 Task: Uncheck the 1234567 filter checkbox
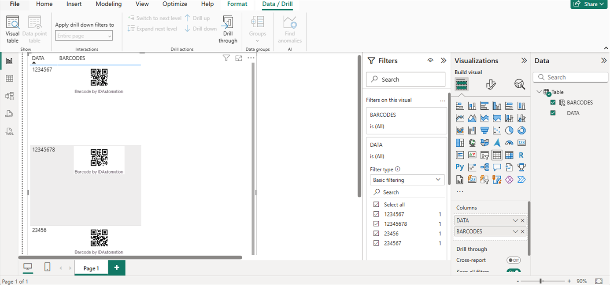[x=376, y=214]
